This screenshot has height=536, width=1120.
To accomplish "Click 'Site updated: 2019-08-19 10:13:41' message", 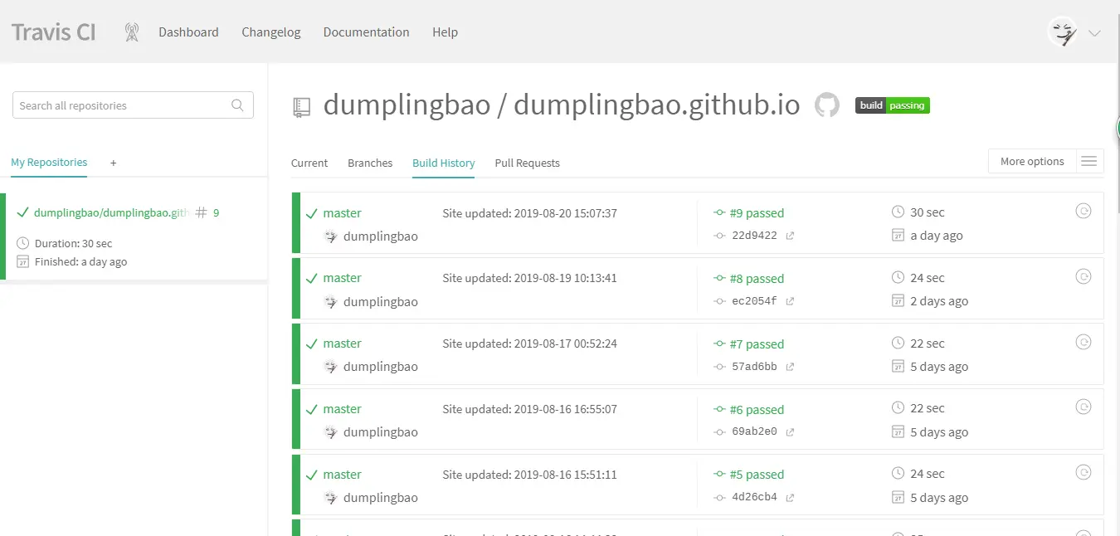I will pyautogui.click(x=529, y=278).
